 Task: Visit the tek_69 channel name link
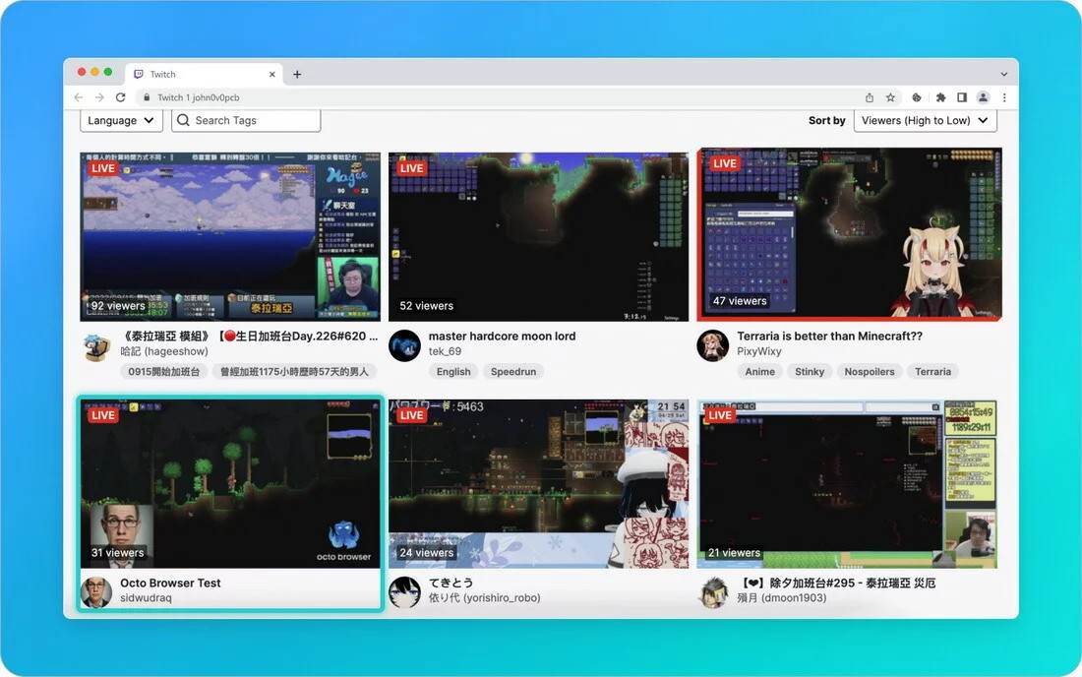(x=445, y=351)
